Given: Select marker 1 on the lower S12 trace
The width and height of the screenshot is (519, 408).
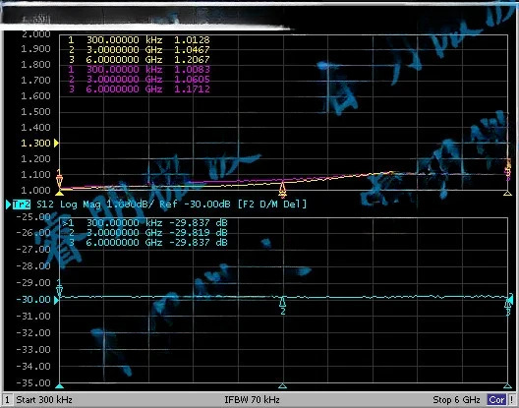Looking at the screenshot, I should 59,288.
